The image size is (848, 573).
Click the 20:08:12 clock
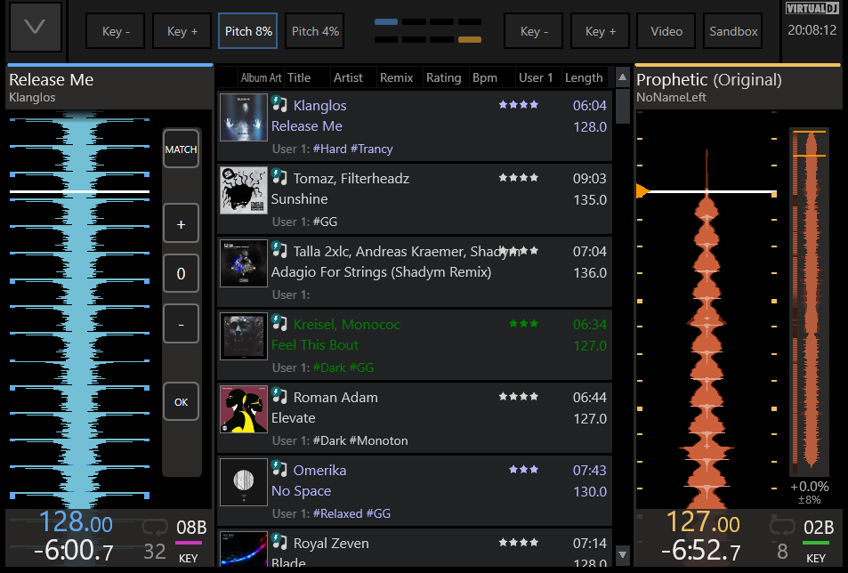click(812, 30)
